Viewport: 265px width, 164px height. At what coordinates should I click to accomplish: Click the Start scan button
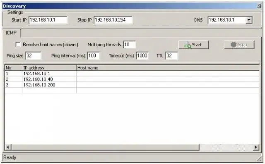click(193, 45)
